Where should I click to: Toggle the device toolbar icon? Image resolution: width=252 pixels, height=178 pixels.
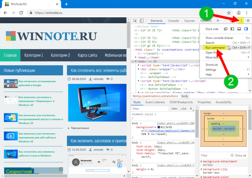pyautogui.click(x=141, y=21)
